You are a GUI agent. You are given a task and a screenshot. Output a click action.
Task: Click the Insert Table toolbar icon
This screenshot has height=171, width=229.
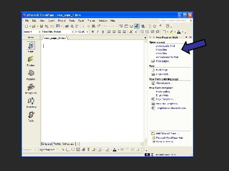click(126, 26)
